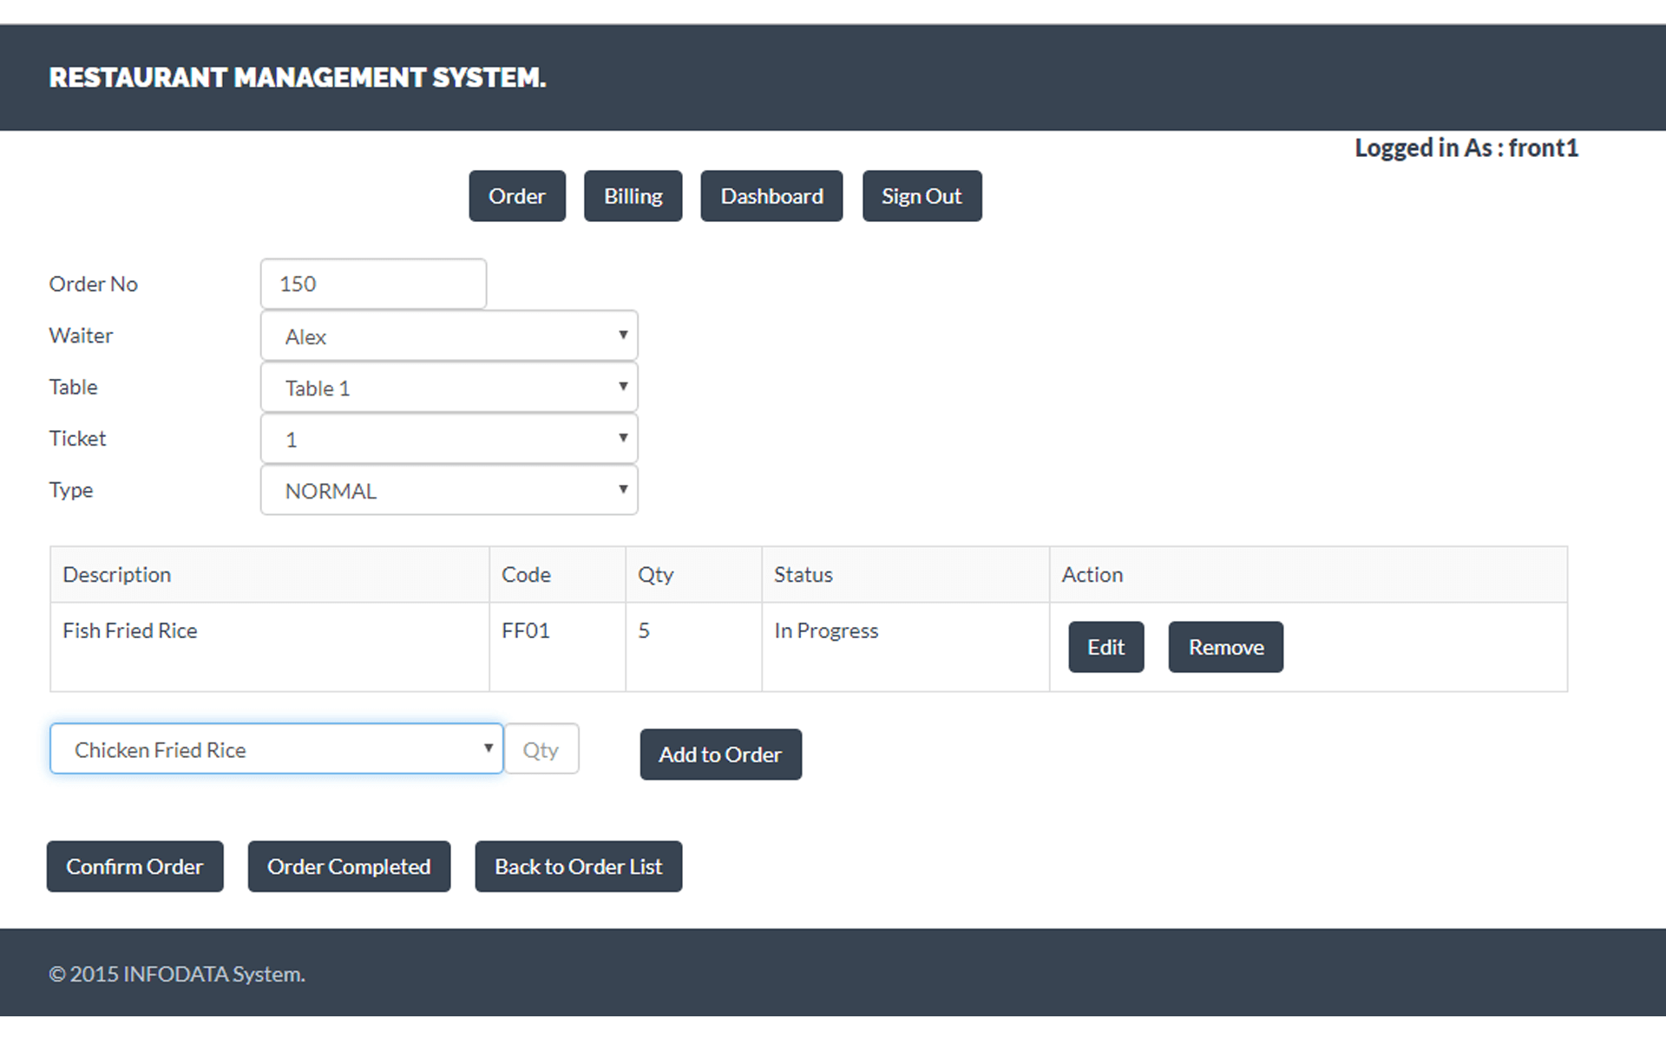Screen dimensions: 1666x1038
Task: Return Back to Order List
Action: [578, 866]
